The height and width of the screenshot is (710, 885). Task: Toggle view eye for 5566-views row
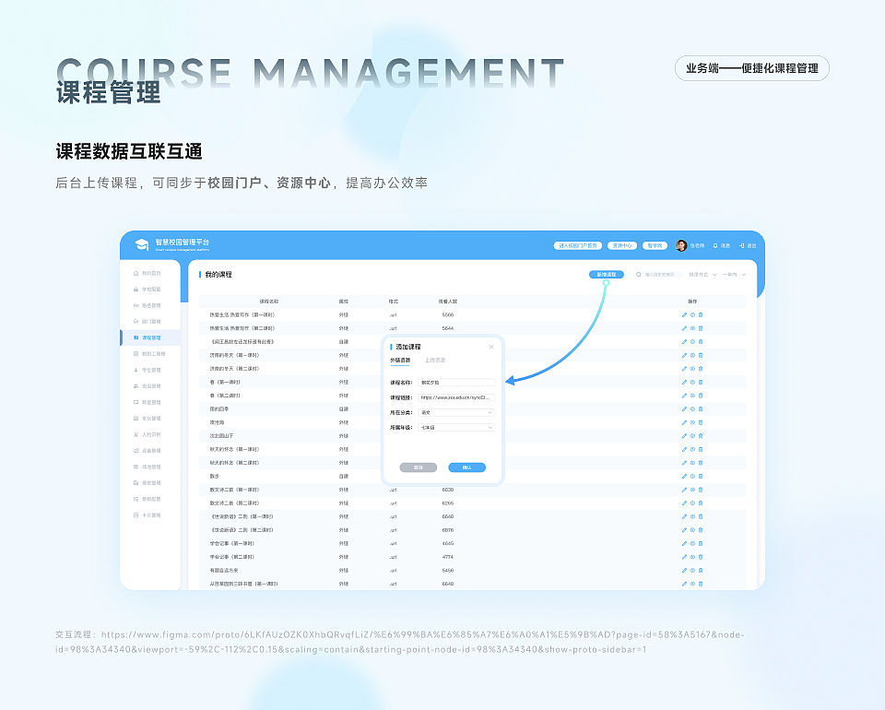pos(692,315)
